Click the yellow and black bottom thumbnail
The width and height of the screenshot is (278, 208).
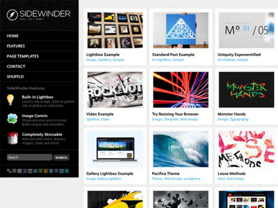(115, 200)
